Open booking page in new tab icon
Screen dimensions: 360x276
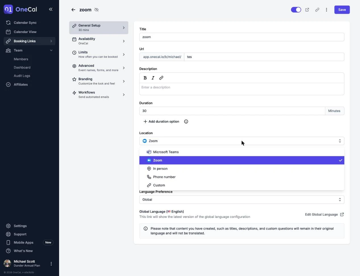(307, 10)
